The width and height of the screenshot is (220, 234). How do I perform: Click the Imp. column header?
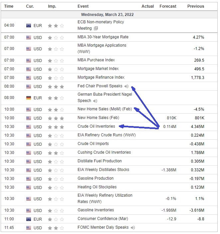click(x=52, y=6)
